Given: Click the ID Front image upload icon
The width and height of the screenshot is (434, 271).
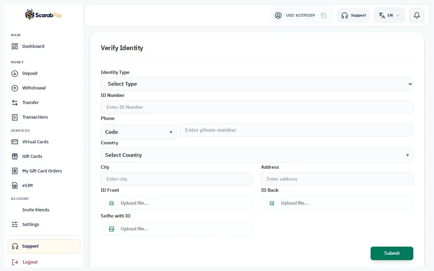Looking at the screenshot, I should 112,203.
